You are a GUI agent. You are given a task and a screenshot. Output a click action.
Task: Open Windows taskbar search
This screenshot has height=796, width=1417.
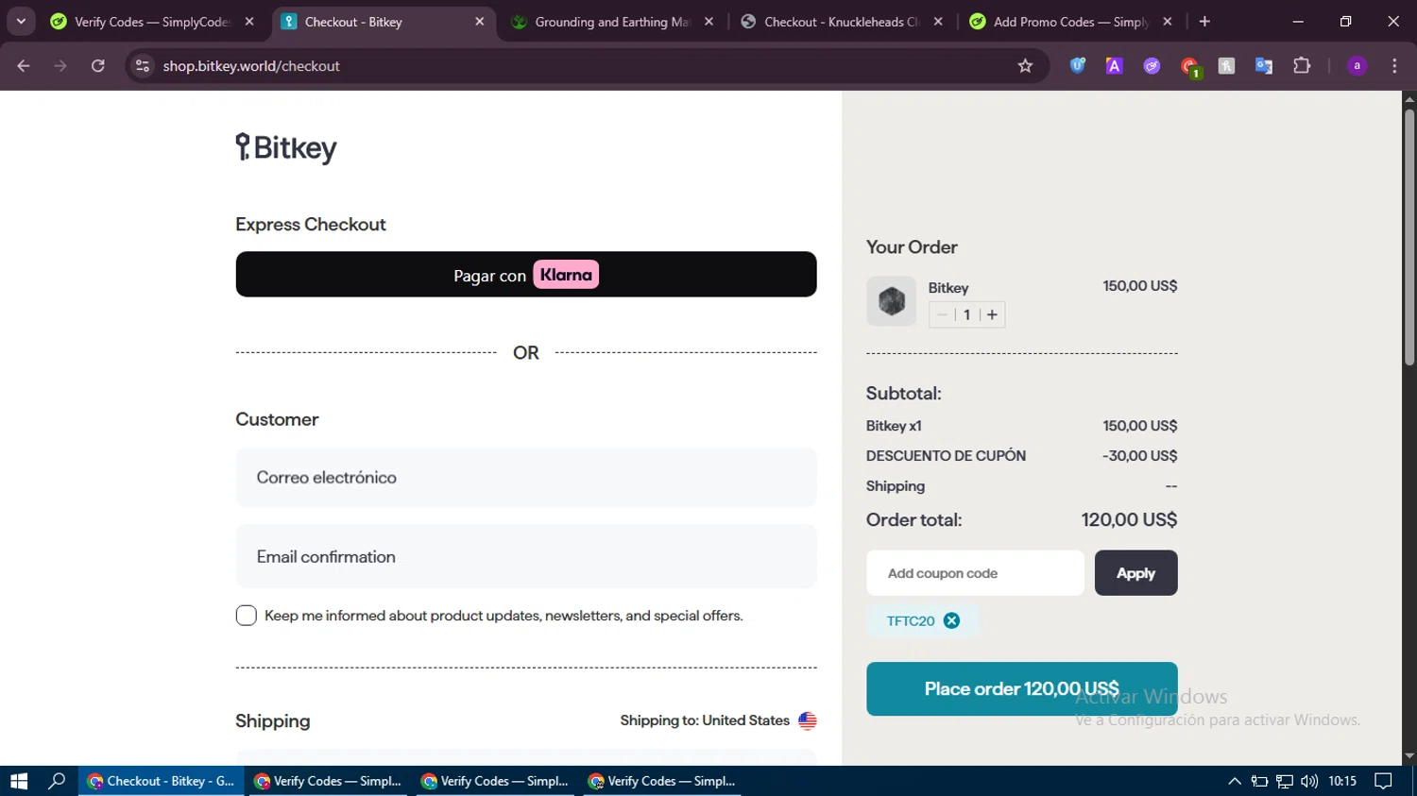(x=57, y=781)
